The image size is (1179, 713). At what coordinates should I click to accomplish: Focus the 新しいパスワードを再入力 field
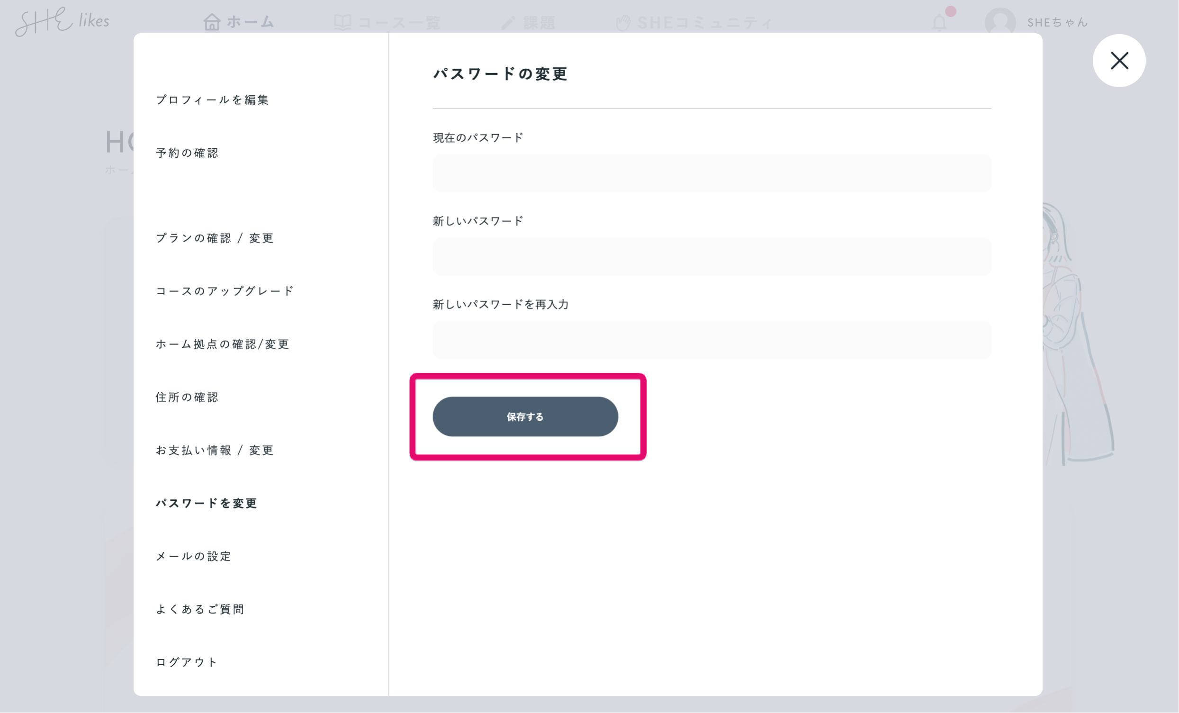pos(711,340)
